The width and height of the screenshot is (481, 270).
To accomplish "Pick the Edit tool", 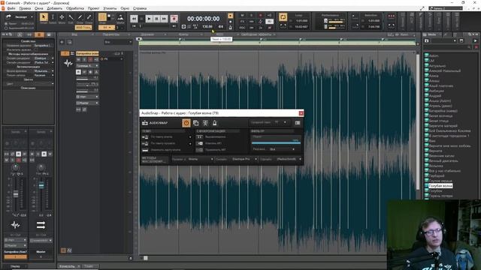I will pyautogui.click(x=71, y=17).
